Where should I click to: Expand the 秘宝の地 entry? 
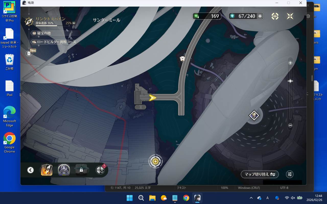[x=42, y=33]
